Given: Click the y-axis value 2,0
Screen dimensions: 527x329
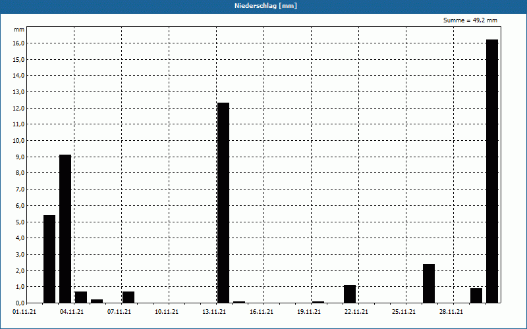Looking at the screenshot, I should [20, 270].
